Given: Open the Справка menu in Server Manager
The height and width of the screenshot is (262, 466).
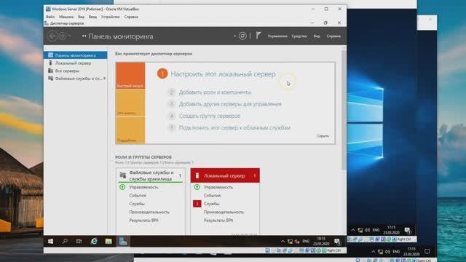Looking at the screenshot, I should [333, 36].
